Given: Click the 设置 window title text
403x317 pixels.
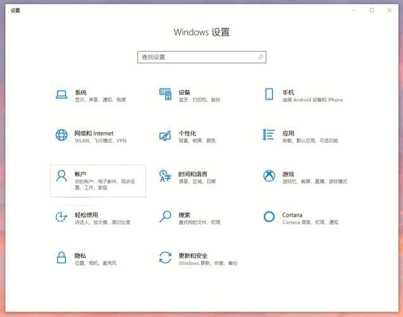Looking at the screenshot, I should pos(15,10).
